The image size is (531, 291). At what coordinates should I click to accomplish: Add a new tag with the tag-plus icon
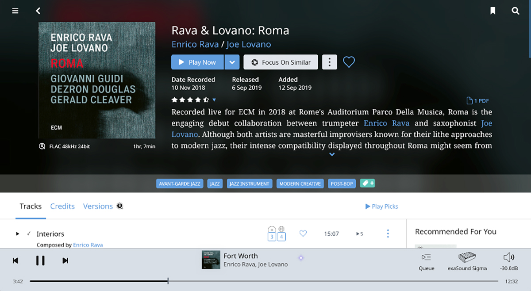pos(367,183)
